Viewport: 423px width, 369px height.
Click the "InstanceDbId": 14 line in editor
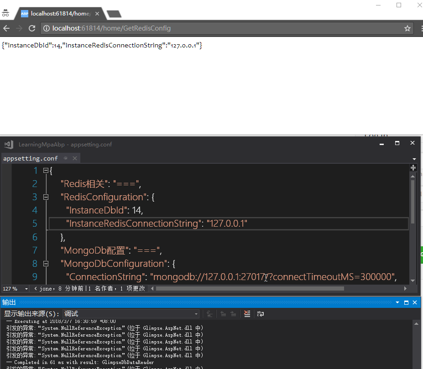[x=104, y=210]
